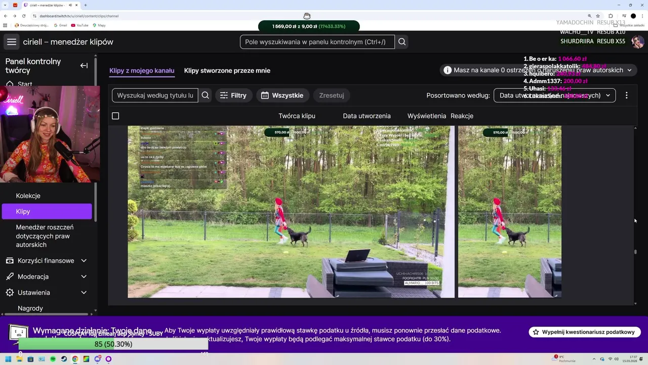Open the Mapy bookmark
The width and height of the screenshot is (648, 365).
[99, 25]
